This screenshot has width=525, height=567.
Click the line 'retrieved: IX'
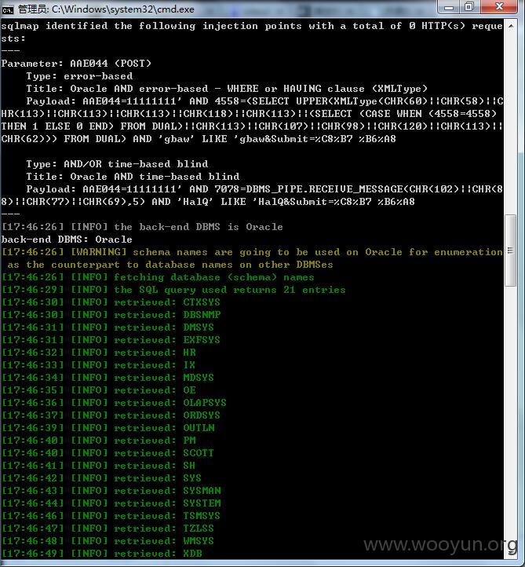[98, 365]
